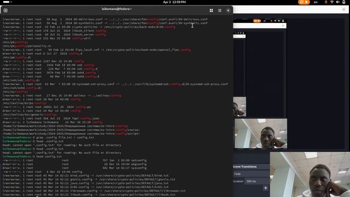Open the clock showing Apr 3 12:59 PM
350x197 pixels.
pyautogui.click(x=174, y=2)
